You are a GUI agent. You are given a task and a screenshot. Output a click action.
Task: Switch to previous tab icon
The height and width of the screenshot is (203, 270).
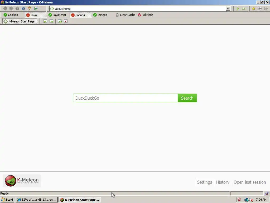(x=45, y=21)
